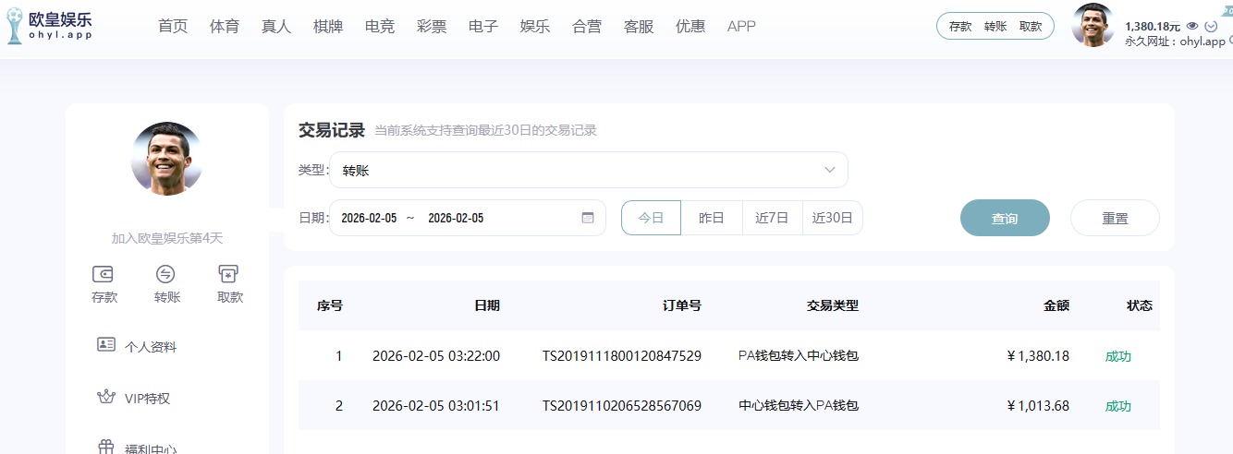Select the 今日 date range

652,218
